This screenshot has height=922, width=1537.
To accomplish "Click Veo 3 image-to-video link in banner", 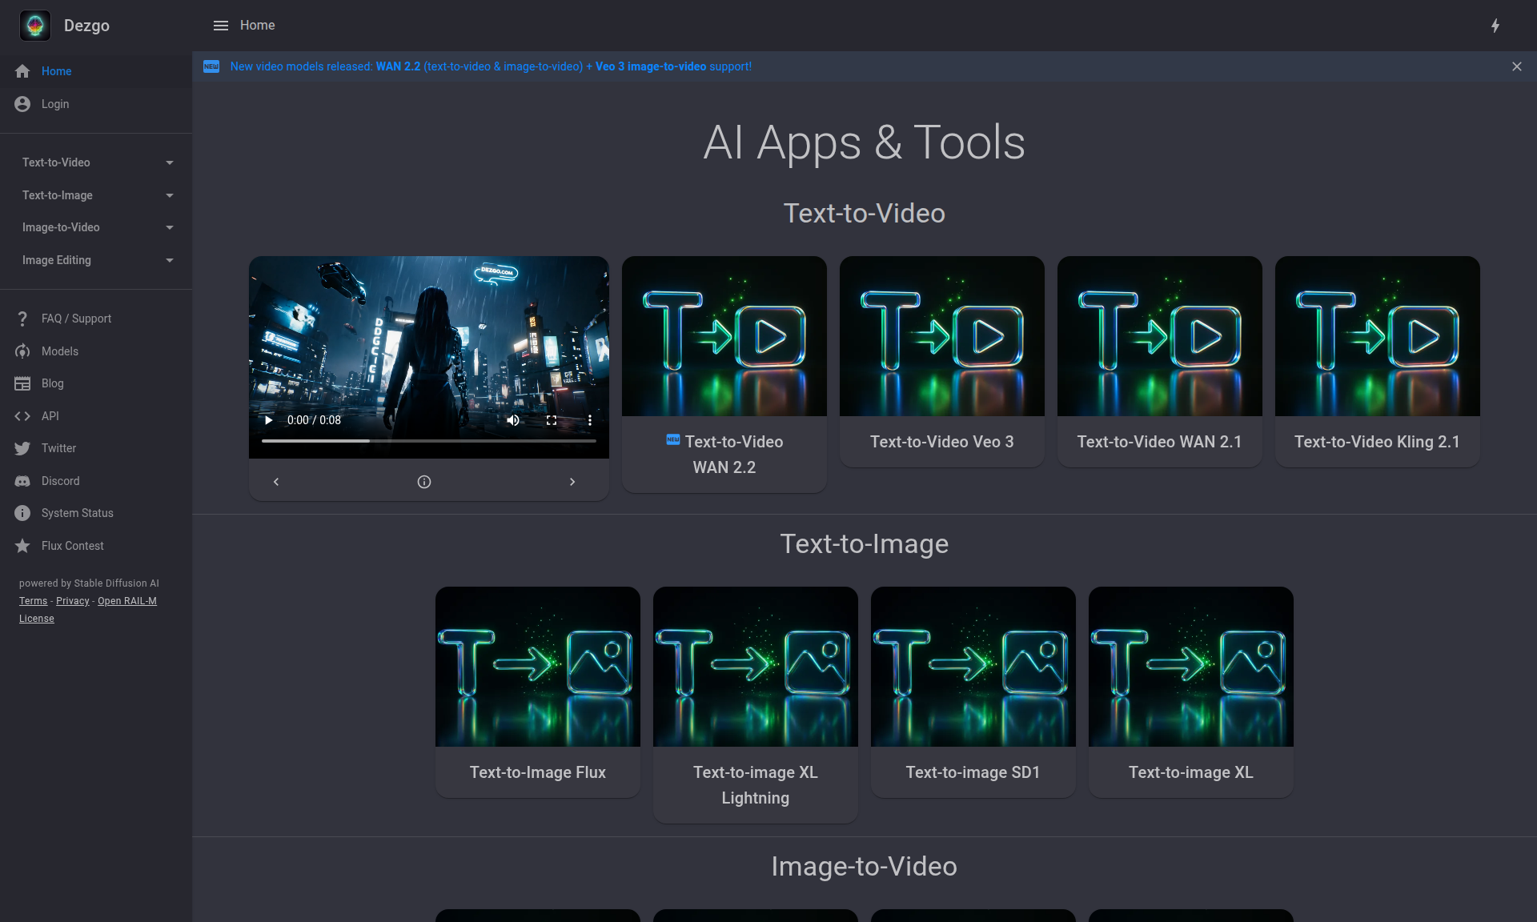I will pos(651,66).
